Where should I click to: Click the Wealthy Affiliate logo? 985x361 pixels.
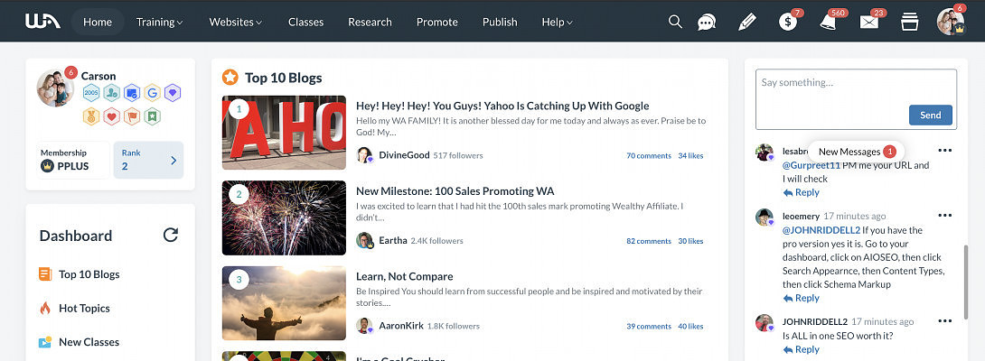coord(42,22)
